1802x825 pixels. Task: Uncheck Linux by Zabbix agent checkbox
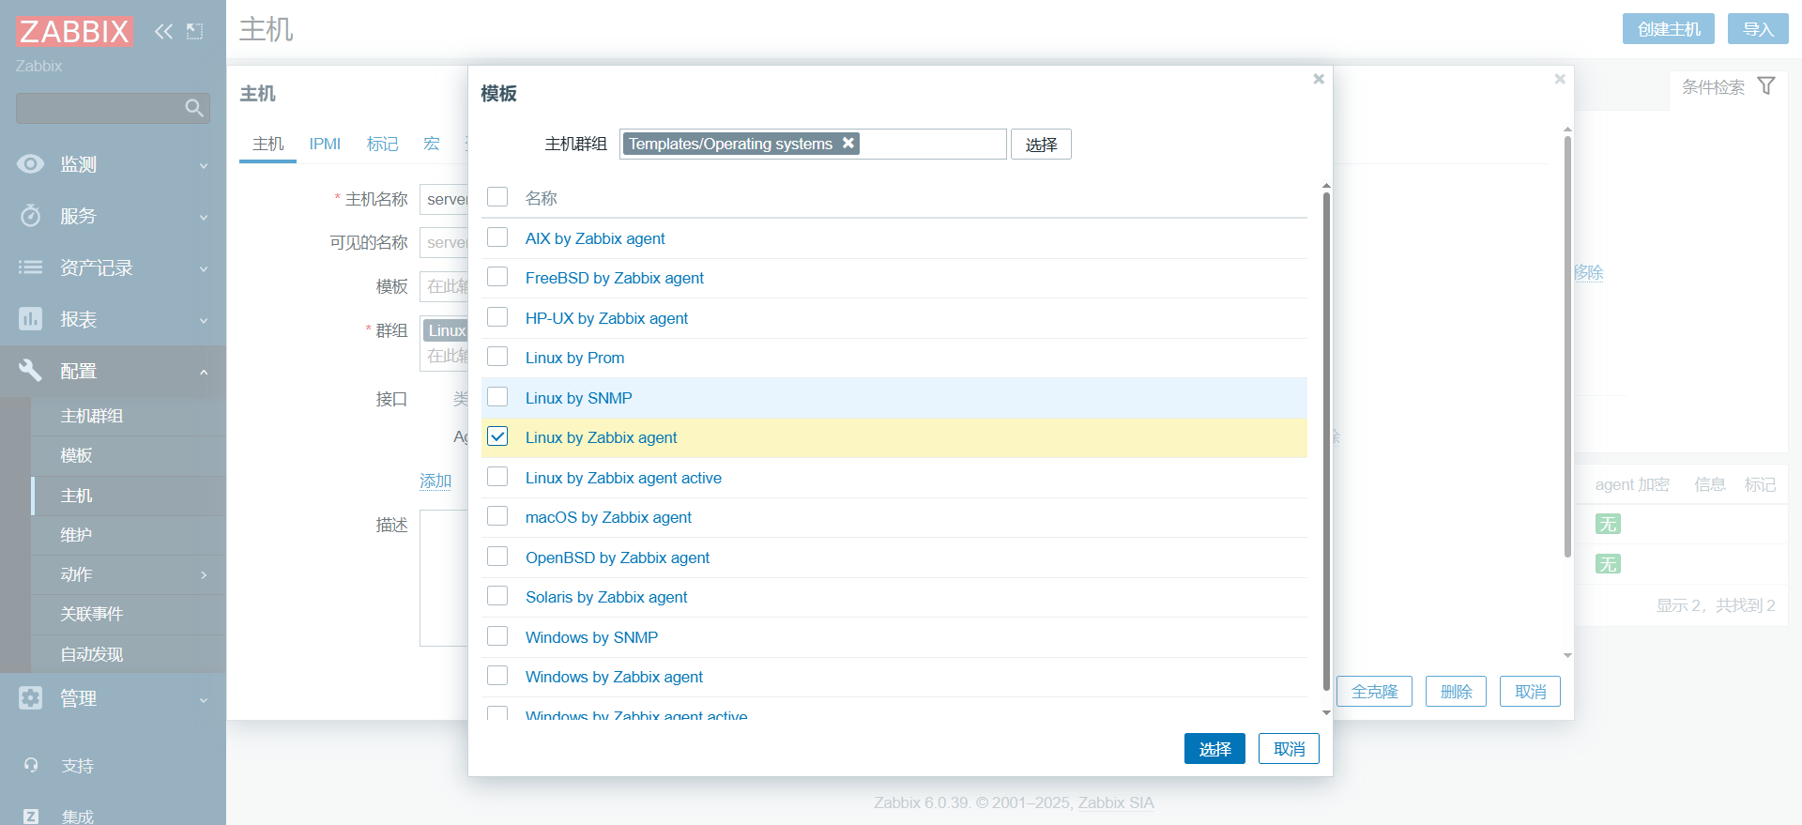click(x=497, y=436)
